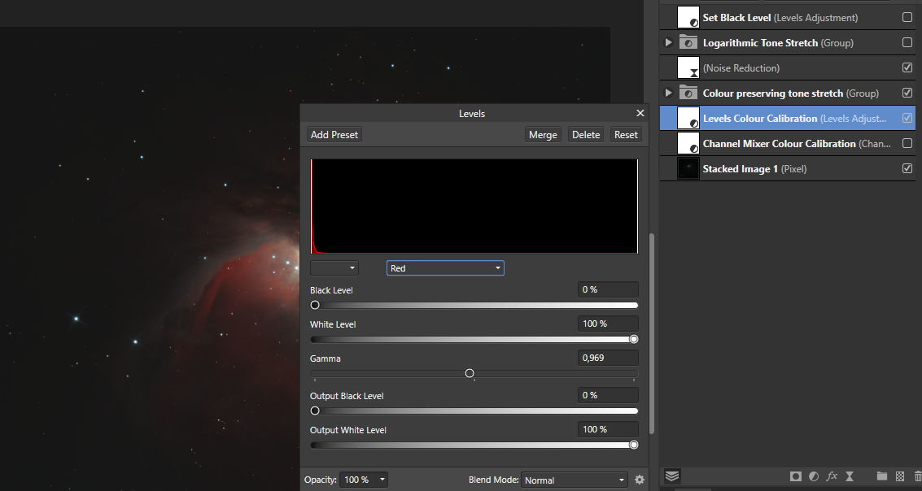The width and height of the screenshot is (922, 491).
Task: Create a new group with the folder icon
Action: (881, 476)
